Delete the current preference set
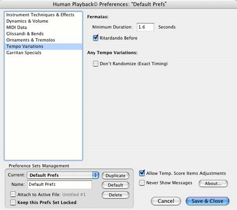This screenshot has width=237, height=210. click(115, 195)
